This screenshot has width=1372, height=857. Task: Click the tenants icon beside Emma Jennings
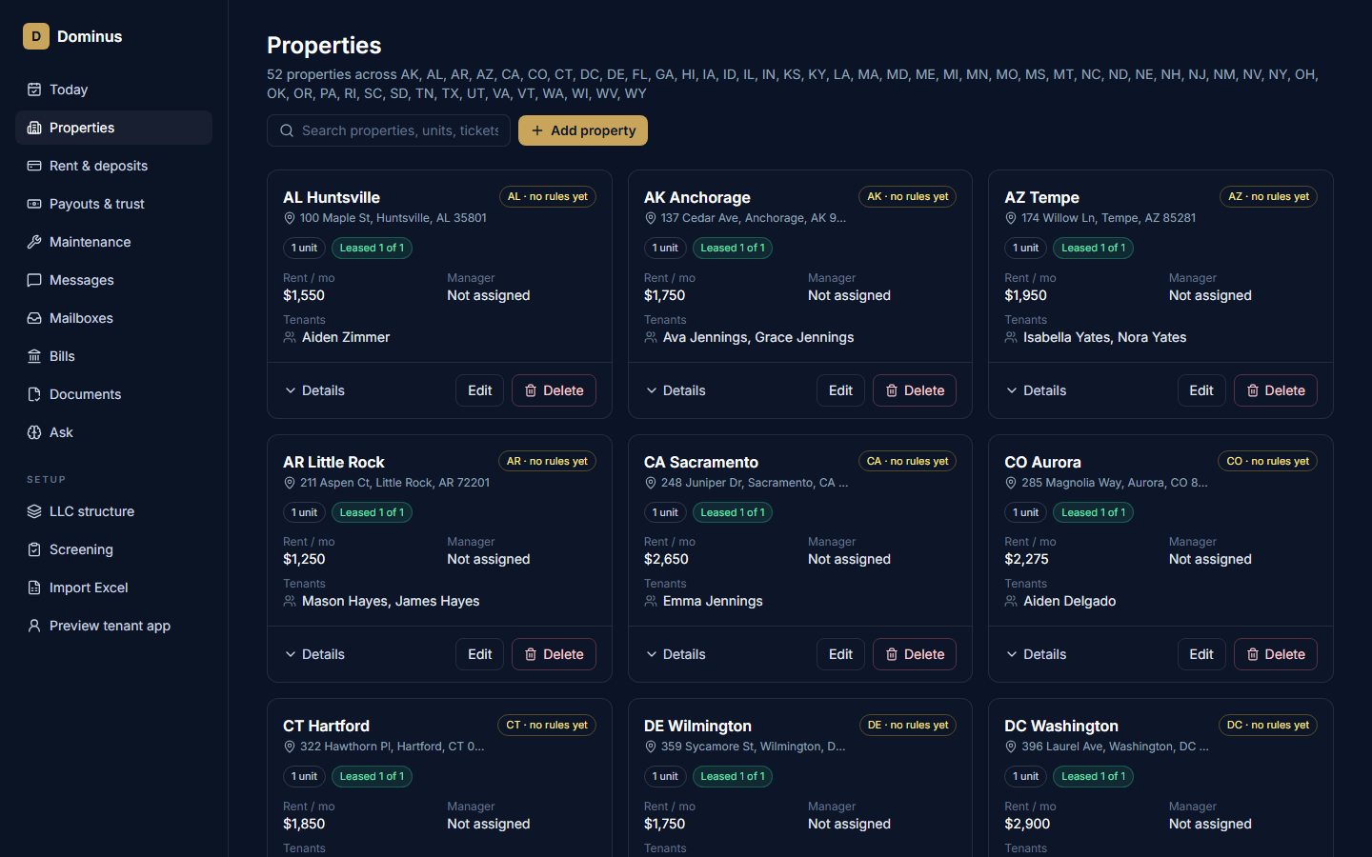click(x=651, y=601)
